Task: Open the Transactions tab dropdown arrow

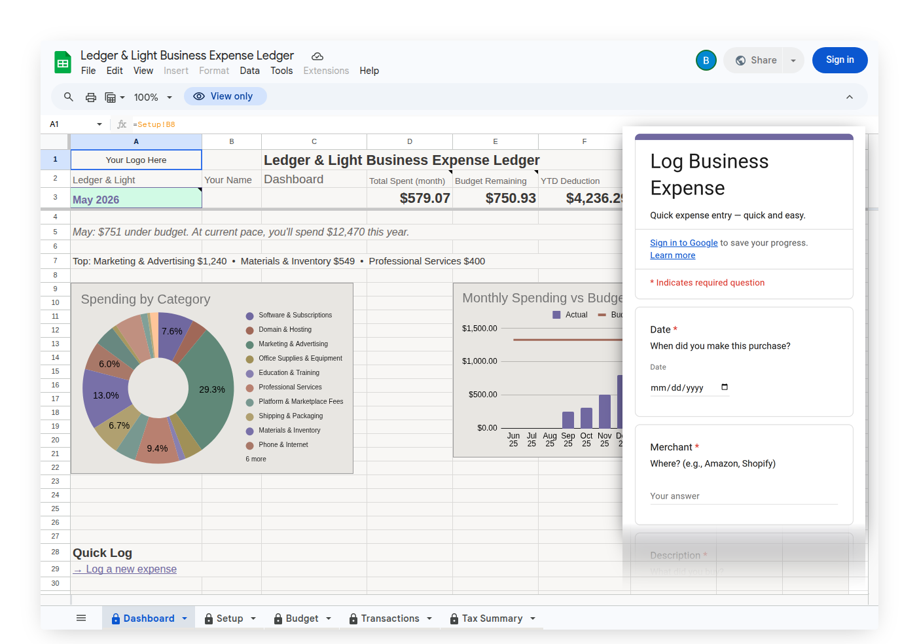Action: (x=429, y=618)
